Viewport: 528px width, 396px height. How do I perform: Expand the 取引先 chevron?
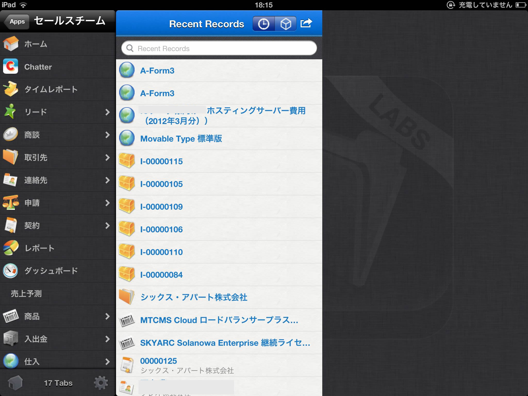click(x=107, y=157)
